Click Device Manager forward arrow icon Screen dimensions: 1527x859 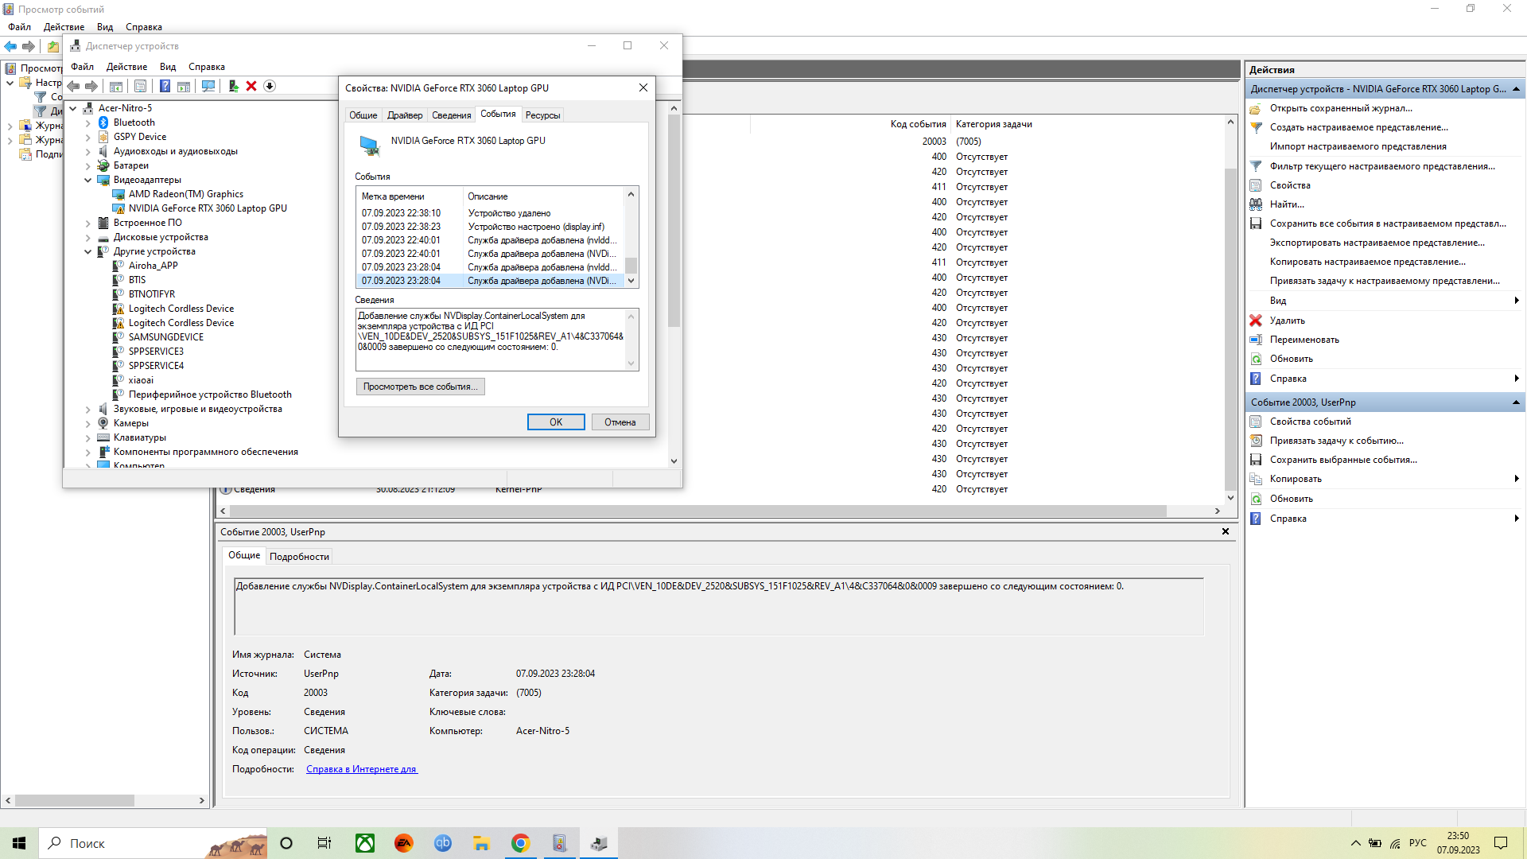coord(91,86)
